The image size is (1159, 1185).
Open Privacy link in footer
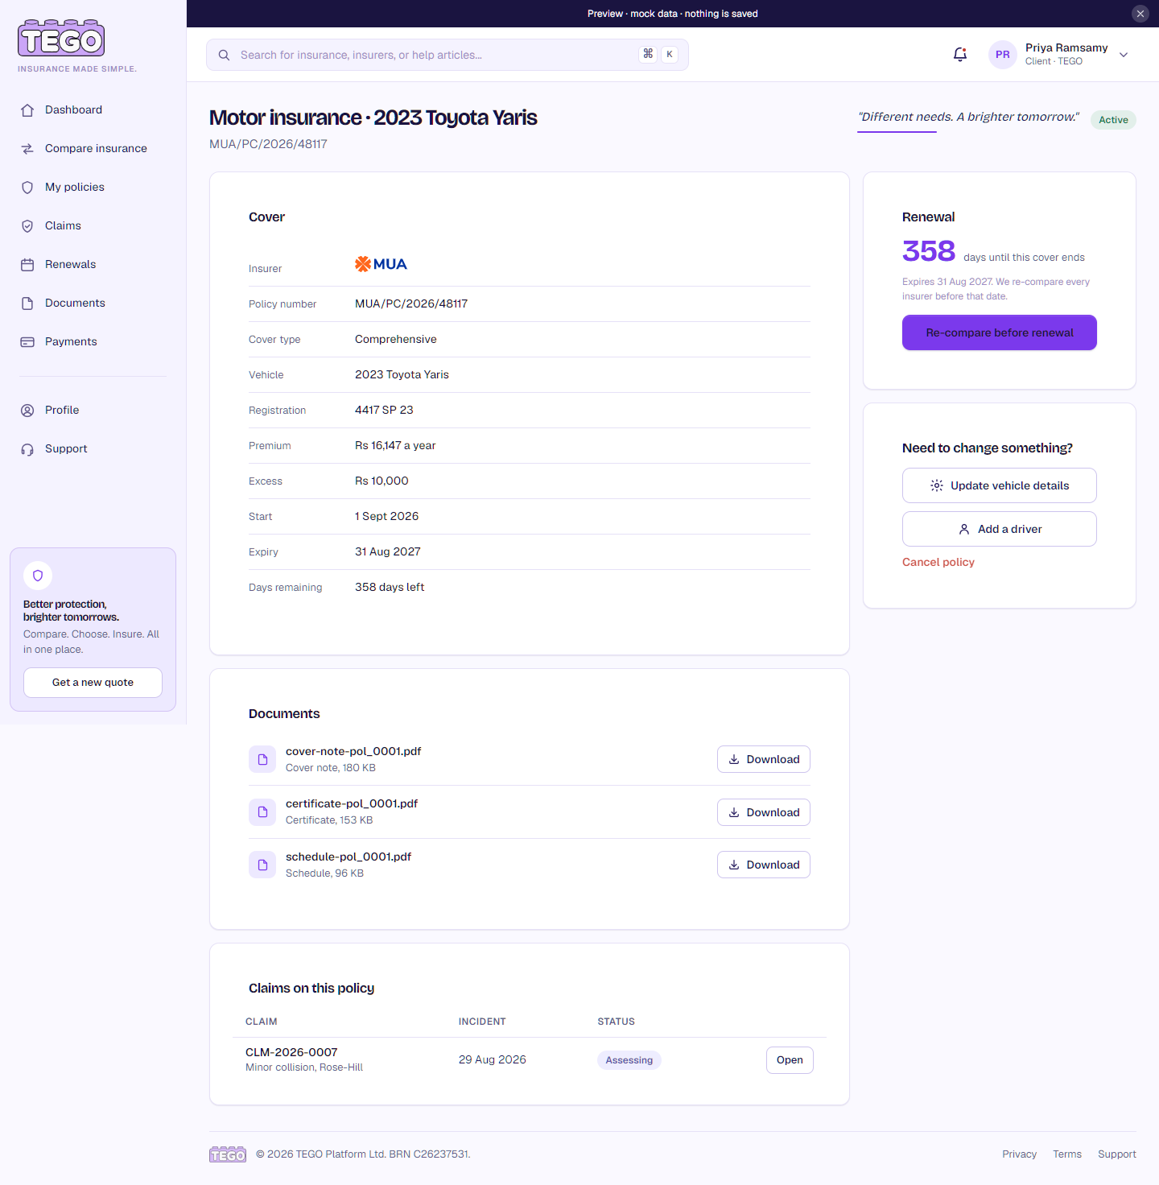(1019, 1154)
